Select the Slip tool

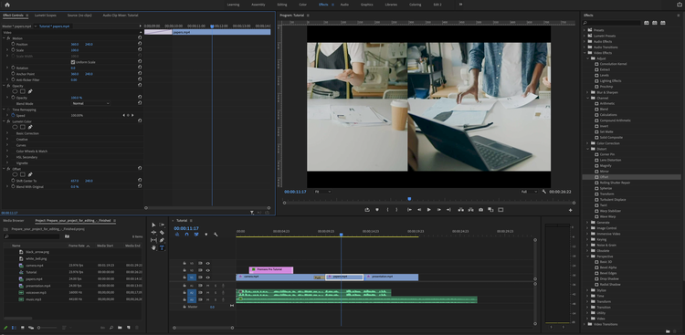pyautogui.click(x=153, y=240)
